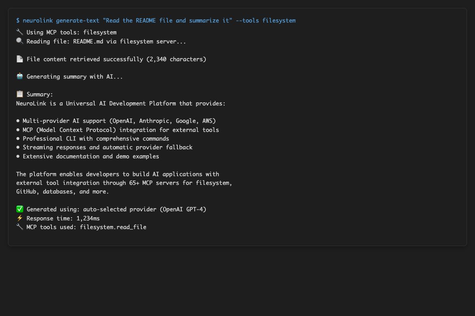Click the clipboard icon next to "Summary:"

19,94
